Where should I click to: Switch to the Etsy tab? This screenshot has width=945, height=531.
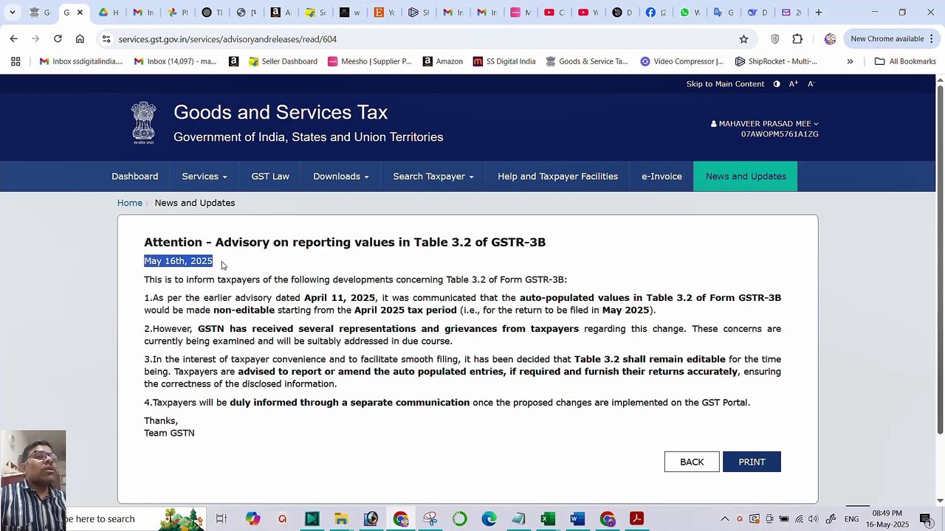[x=384, y=12]
